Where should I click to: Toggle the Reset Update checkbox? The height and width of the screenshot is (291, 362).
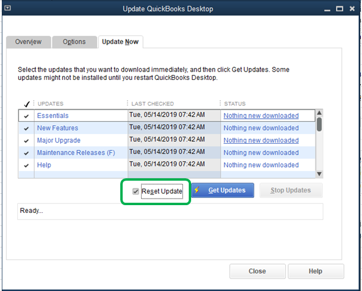(136, 191)
